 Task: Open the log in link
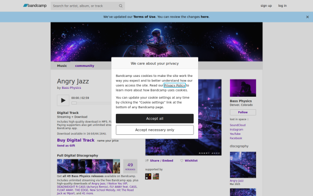pos(282,6)
